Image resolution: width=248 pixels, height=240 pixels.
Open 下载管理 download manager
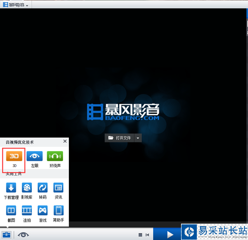pyautogui.click(x=11, y=187)
